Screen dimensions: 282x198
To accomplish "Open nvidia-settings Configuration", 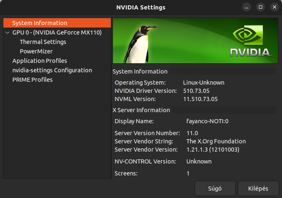I will [52, 70].
